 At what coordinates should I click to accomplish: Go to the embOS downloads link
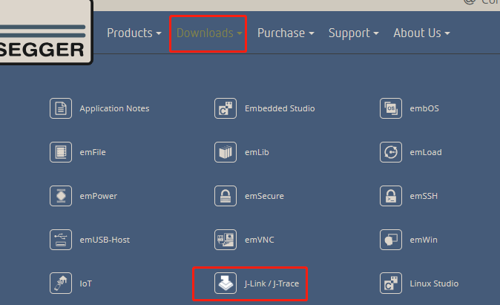(x=424, y=108)
